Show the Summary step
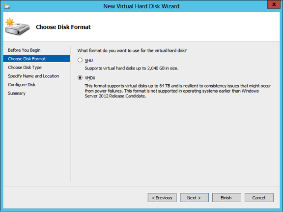This screenshot has height=212, width=283. (17, 94)
